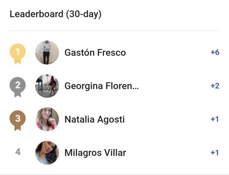Click Gastón Fresco's +6 points score
Image resolution: width=229 pixels, height=175 pixels.
215,52
